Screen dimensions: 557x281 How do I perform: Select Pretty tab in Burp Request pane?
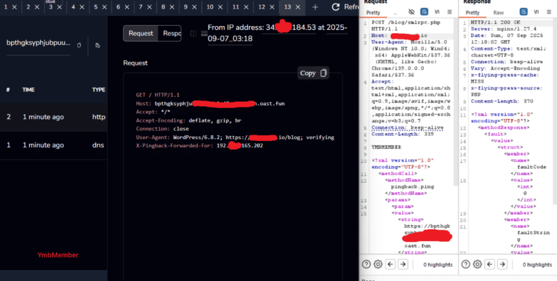[x=373, y=13]
